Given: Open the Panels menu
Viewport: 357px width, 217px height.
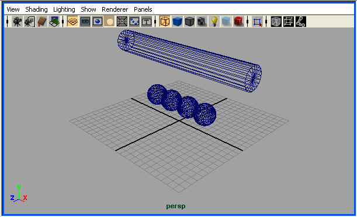Looking at the screenshot, I should [x=143, y=9].
